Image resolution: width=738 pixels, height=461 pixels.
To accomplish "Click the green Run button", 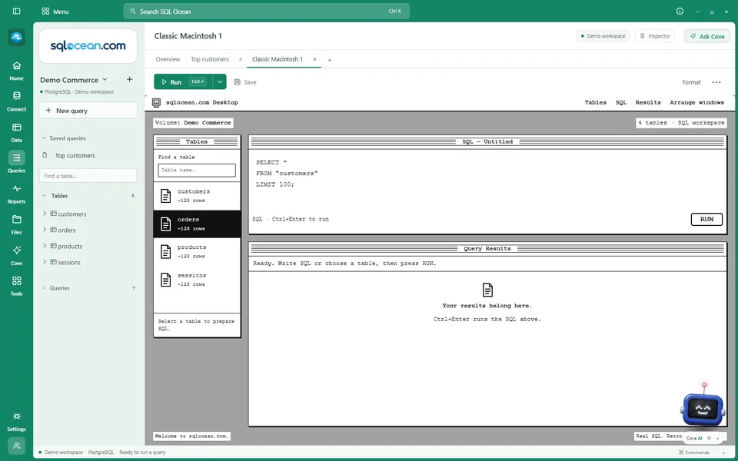I will tap(183, 82).
